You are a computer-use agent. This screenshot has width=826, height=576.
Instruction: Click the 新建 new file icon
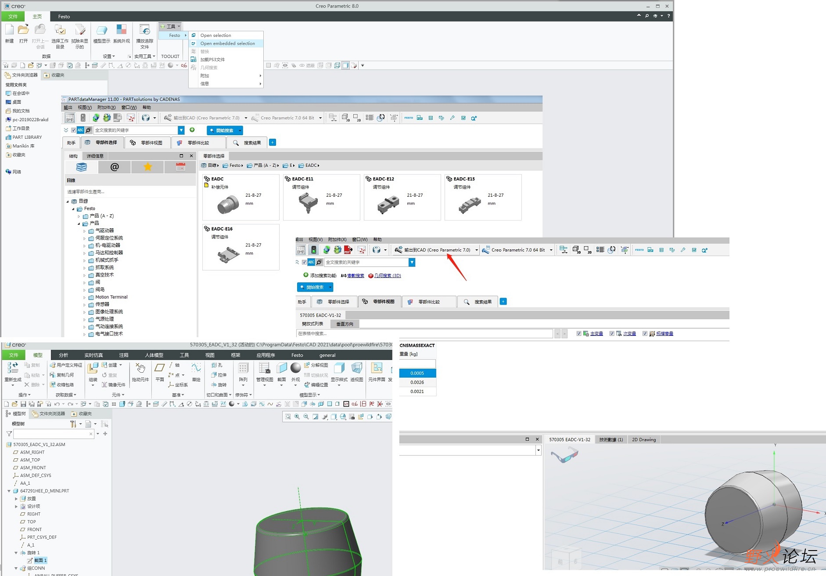coord(9,30)
